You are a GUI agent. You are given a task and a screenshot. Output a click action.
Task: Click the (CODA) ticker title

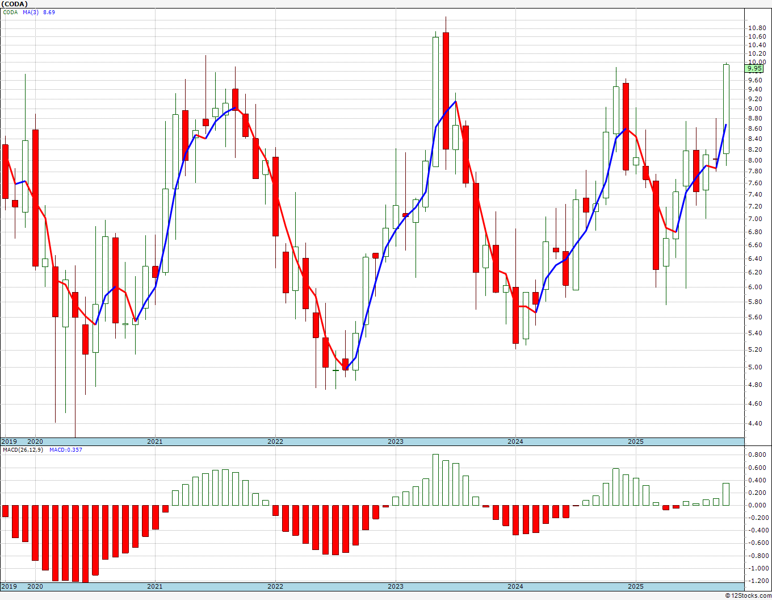point(14,4)
